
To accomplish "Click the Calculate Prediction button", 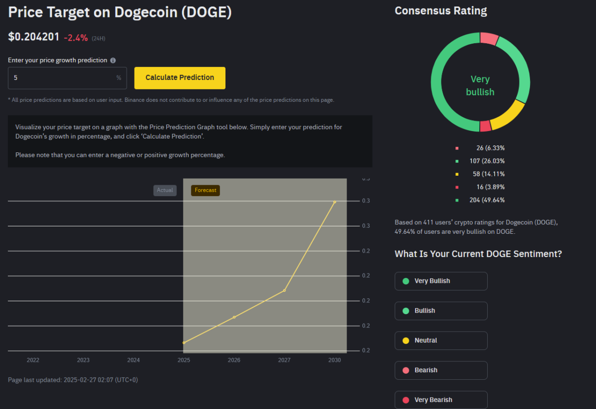I will click(x=180, y=78).
